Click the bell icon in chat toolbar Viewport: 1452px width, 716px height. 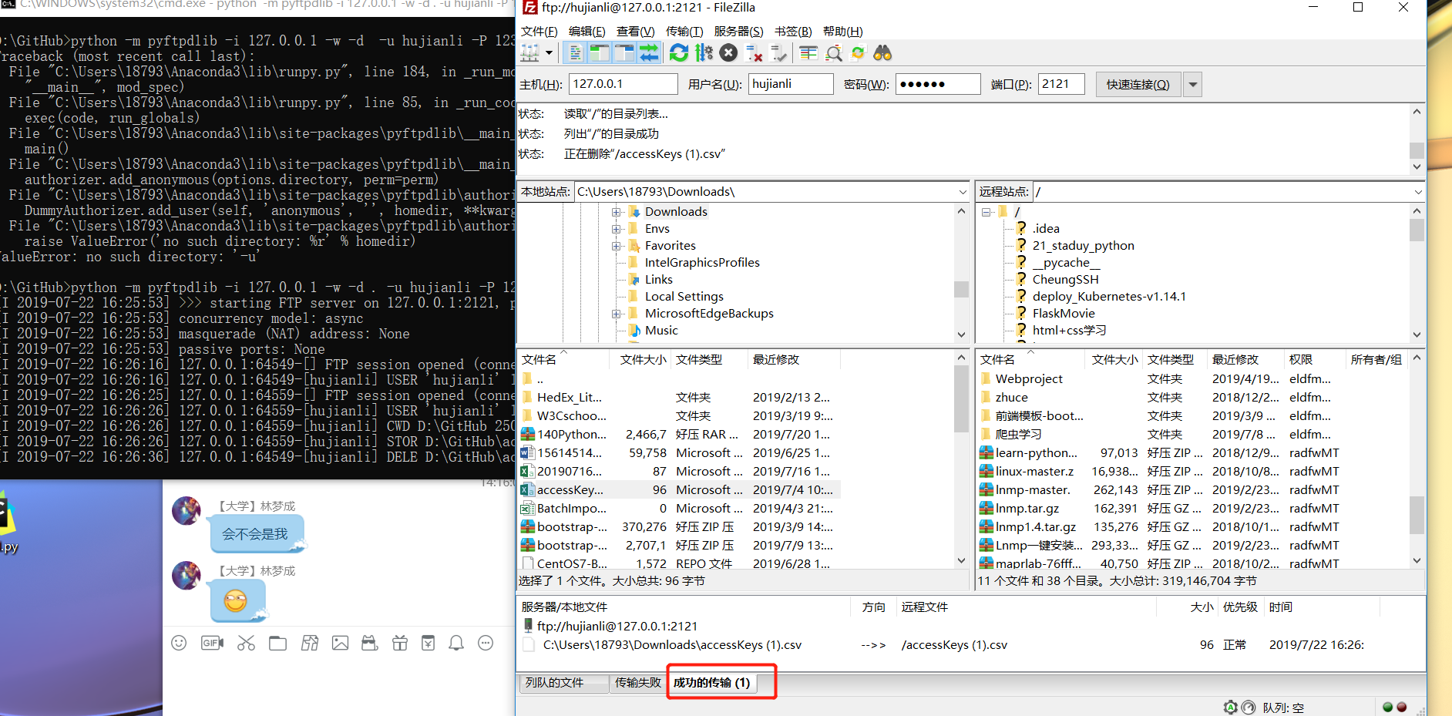pyautogui.click(x=456, y=643)
